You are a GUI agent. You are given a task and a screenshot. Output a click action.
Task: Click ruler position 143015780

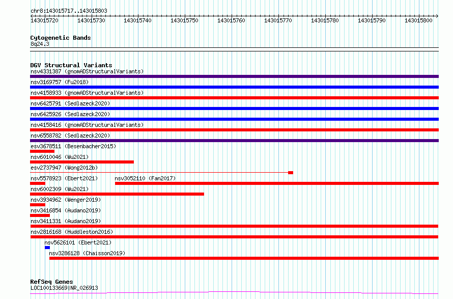[x=325, y=20]
